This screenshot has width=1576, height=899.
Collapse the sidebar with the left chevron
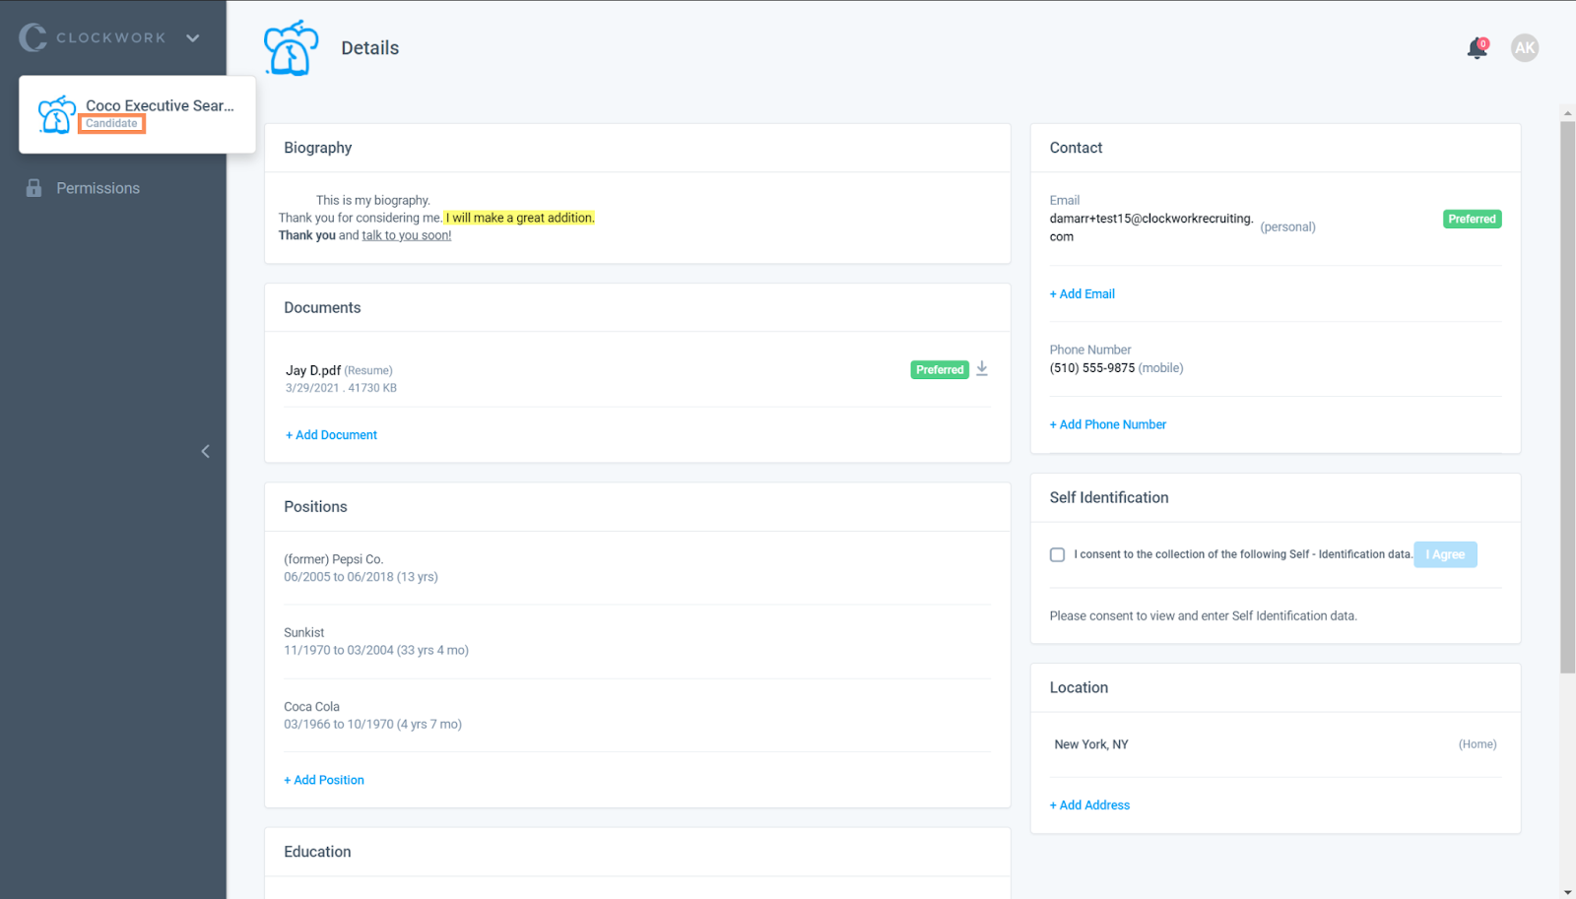click(206, 451)
